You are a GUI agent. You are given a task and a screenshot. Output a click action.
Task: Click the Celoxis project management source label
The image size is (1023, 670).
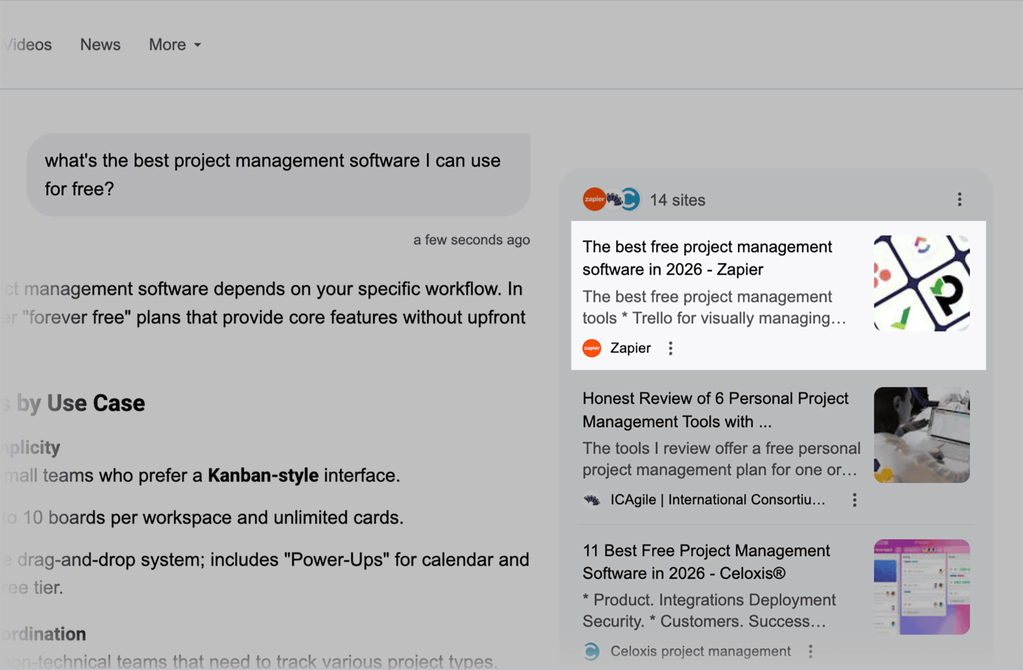tap(700, 652)
